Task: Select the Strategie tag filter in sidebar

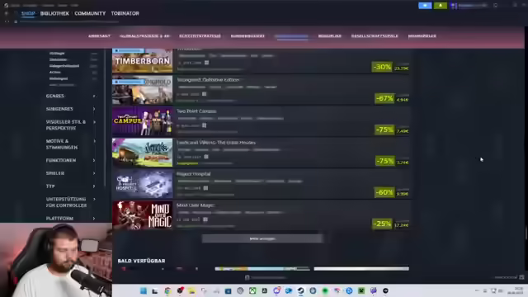Action: 57,53
